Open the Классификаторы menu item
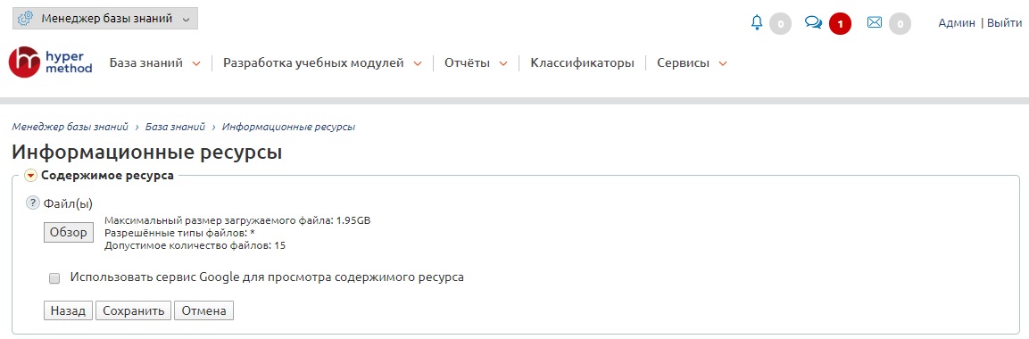This screenshot has height=339, width=1029. [582, 63]
